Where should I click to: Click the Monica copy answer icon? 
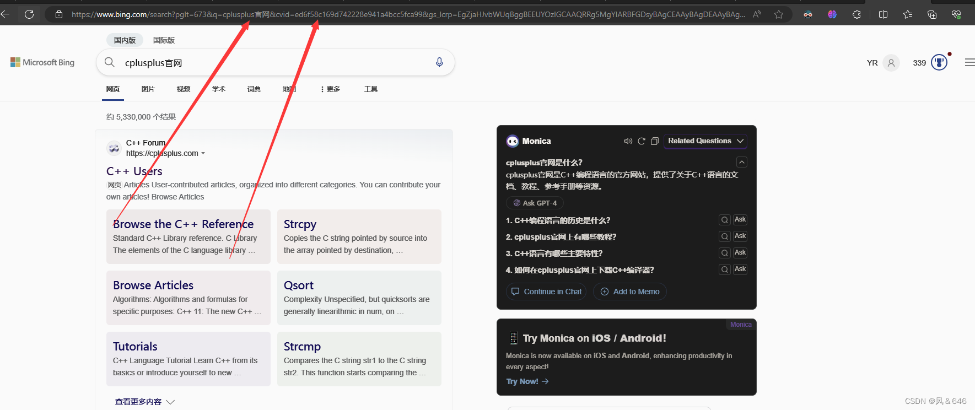pyautogui.click(x=655, y=141)
